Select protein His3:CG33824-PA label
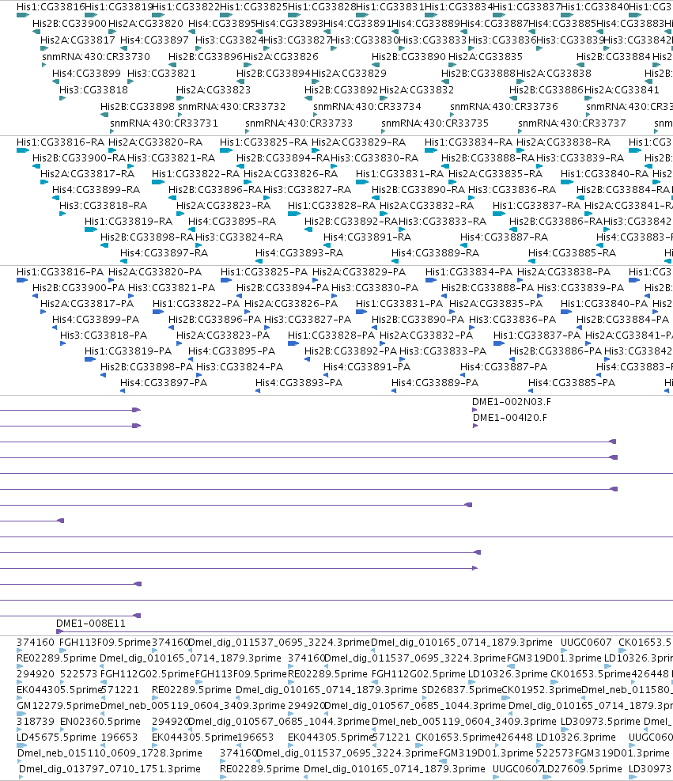 tap(240, 367)
